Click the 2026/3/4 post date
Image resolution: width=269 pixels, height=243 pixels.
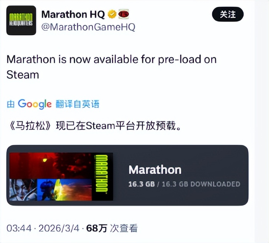(x=59, y=228)
